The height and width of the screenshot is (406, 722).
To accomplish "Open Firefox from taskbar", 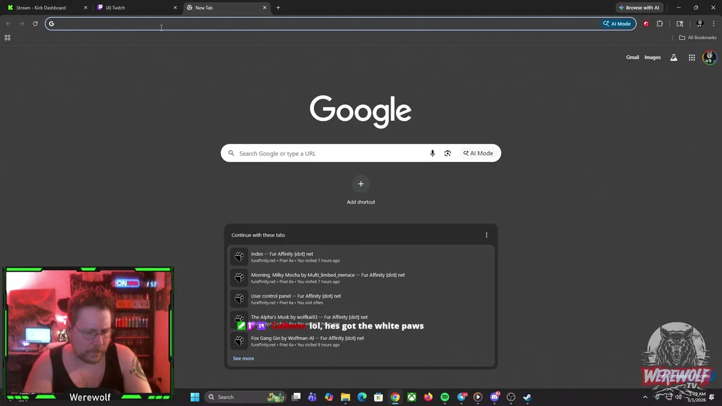I will [x=428, y=397].
